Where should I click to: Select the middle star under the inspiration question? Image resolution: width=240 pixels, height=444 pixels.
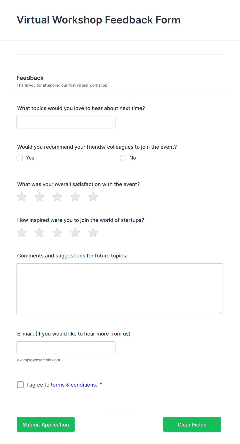click(57, 232)
